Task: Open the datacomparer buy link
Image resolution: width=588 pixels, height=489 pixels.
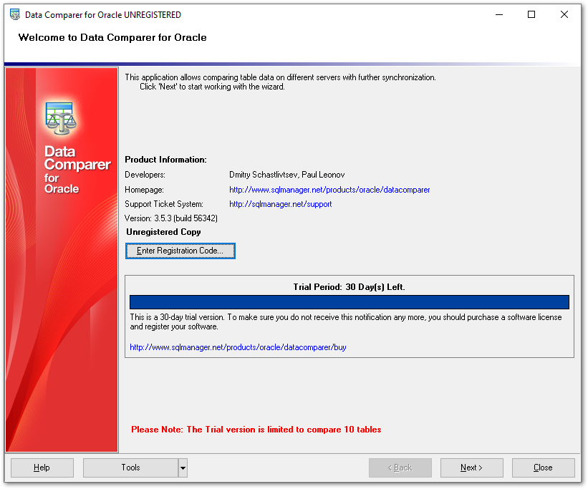Action: (x=238, y=347)
